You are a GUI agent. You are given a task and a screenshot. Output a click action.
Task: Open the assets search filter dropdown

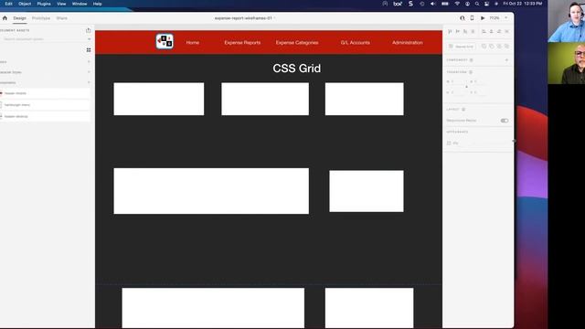pyautogui.click(x=89, y=38)
